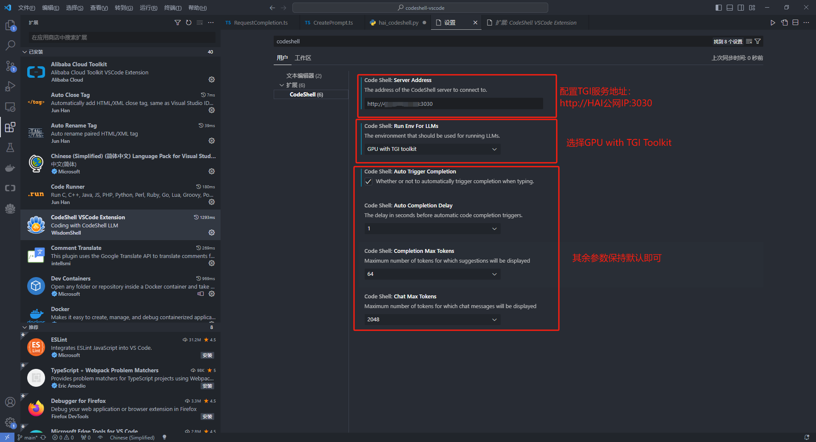816x442 pixels.
Task: Split the editor layout icon
Action: point(795,23)
